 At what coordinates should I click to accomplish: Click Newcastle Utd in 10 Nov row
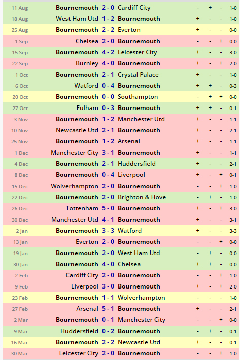pyautogui.click(x=77, y=130)
